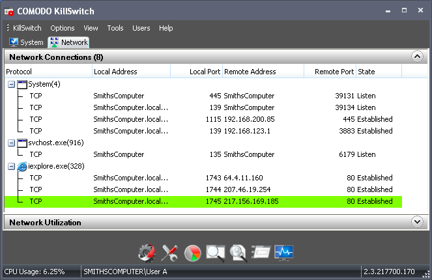Open the Users menu
The width and height of the screenshot is (432, 280).
tap(141, 28)
